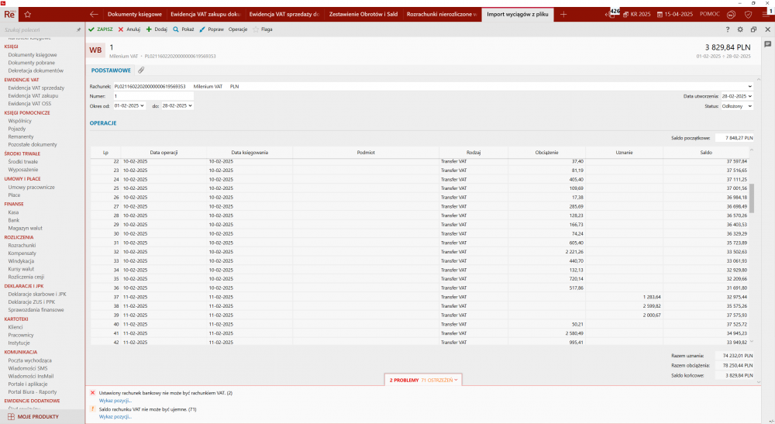775x424 pixels.
Task: Click the MOJE PRODUKTY grid icon
Action: coord(11,416)
